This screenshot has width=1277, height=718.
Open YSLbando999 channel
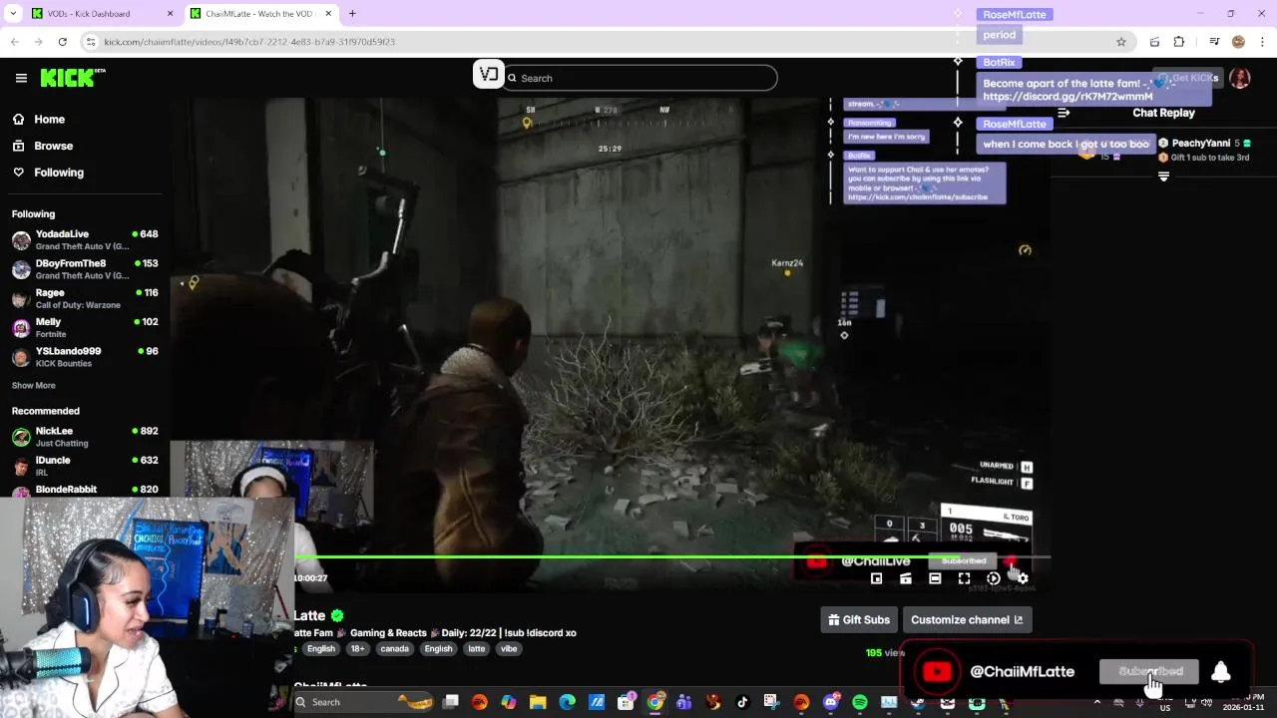[85, 357]
